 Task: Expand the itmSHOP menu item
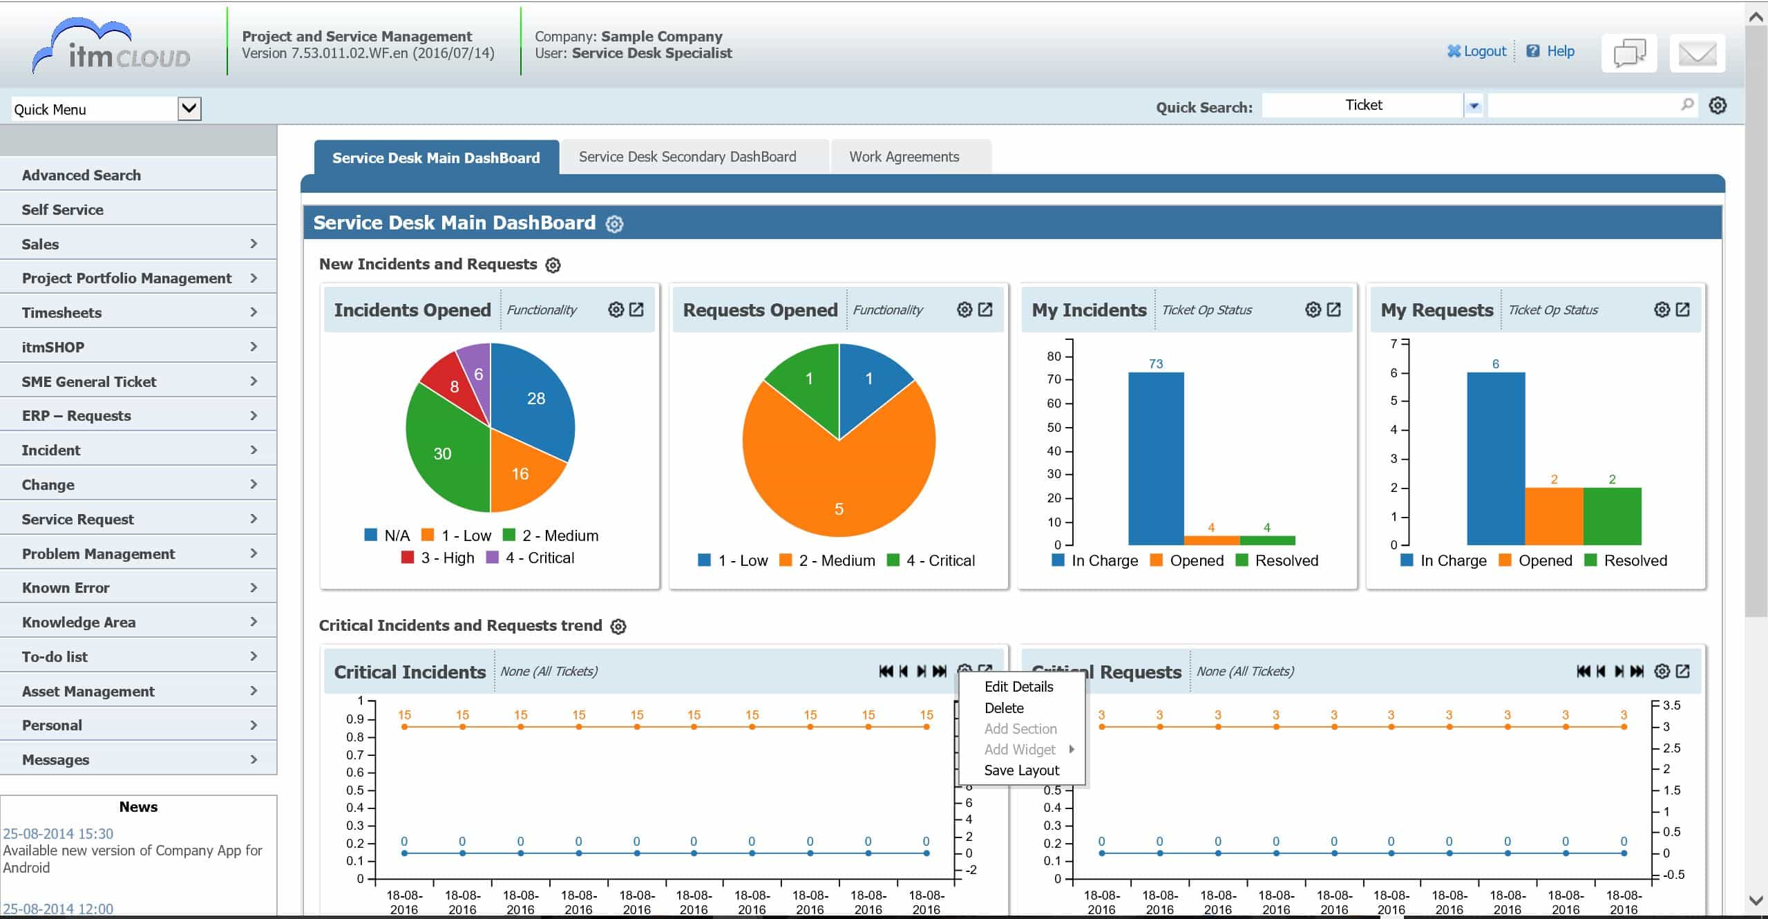[x=138, y=347]
